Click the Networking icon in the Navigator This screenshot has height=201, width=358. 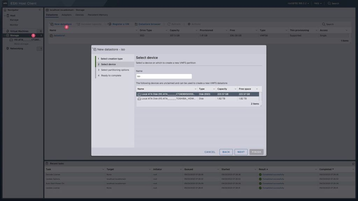(x=8, y=49)
